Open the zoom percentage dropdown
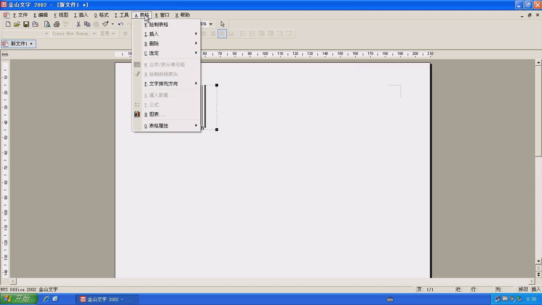Screen dimensions: 542x305 211,24
